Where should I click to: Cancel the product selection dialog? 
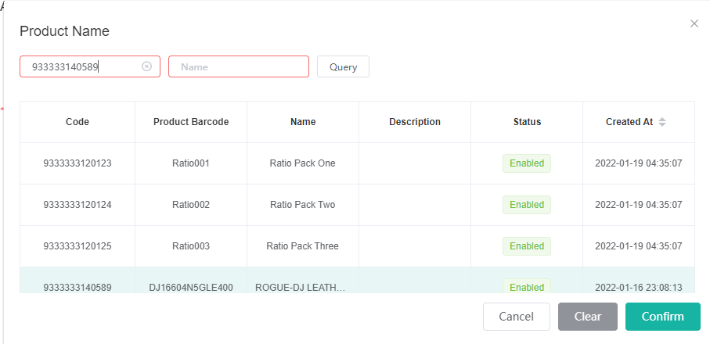pyautogui.click(x=516, y=317)
